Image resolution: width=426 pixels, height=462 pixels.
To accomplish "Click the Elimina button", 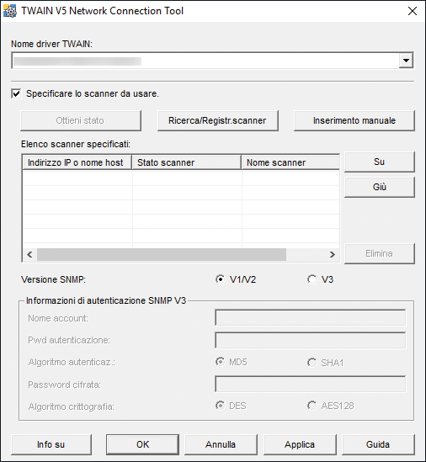I will 380,253.
